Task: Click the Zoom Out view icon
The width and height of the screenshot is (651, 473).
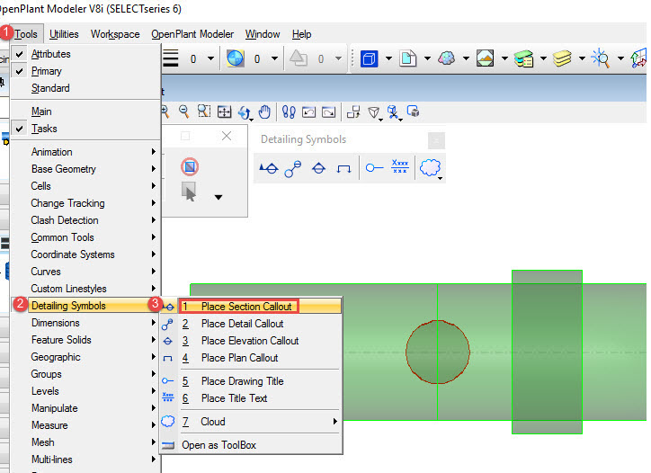Action: click(183, 112)
